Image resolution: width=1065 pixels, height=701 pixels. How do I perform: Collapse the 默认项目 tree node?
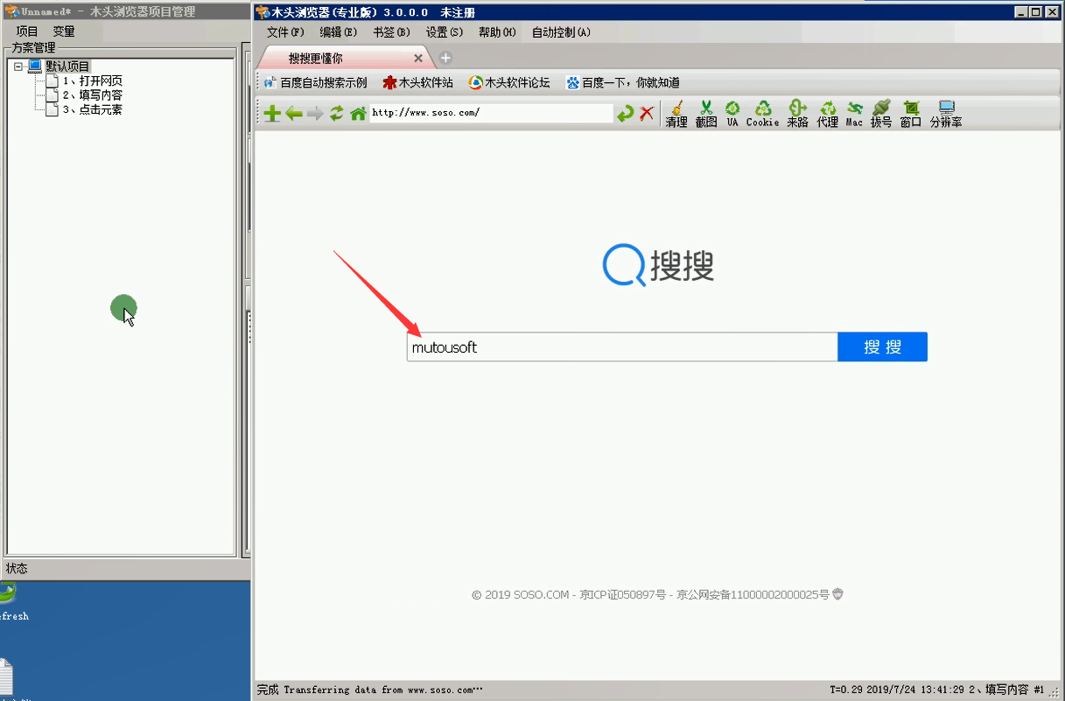[18, 67]
